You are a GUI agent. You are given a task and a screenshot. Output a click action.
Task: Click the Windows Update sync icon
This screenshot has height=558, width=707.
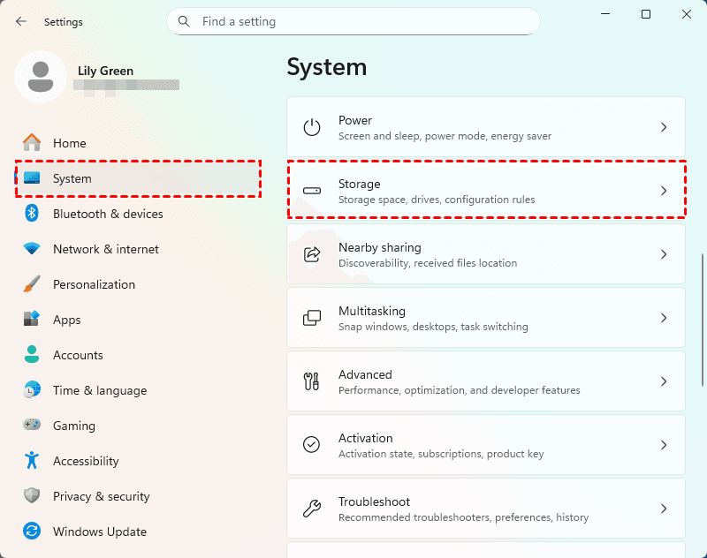tap(32, 532)
